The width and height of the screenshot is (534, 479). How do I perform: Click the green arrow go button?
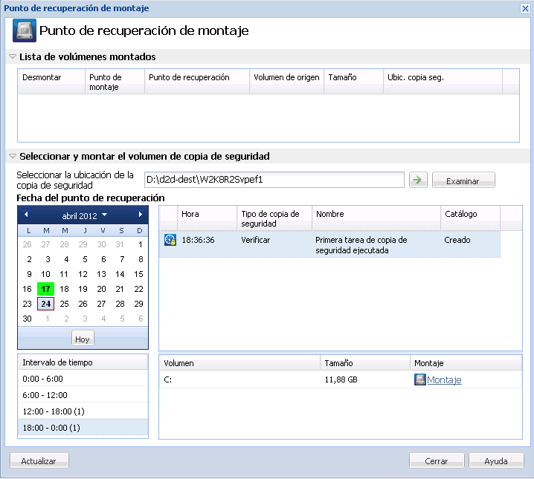click(418, 180)
